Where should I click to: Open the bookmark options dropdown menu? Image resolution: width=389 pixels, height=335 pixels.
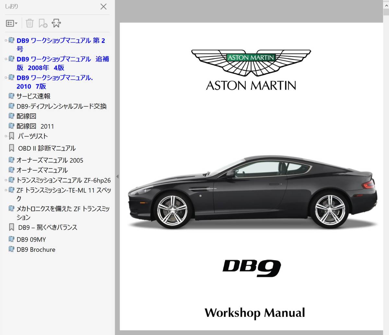click(12, 23)
